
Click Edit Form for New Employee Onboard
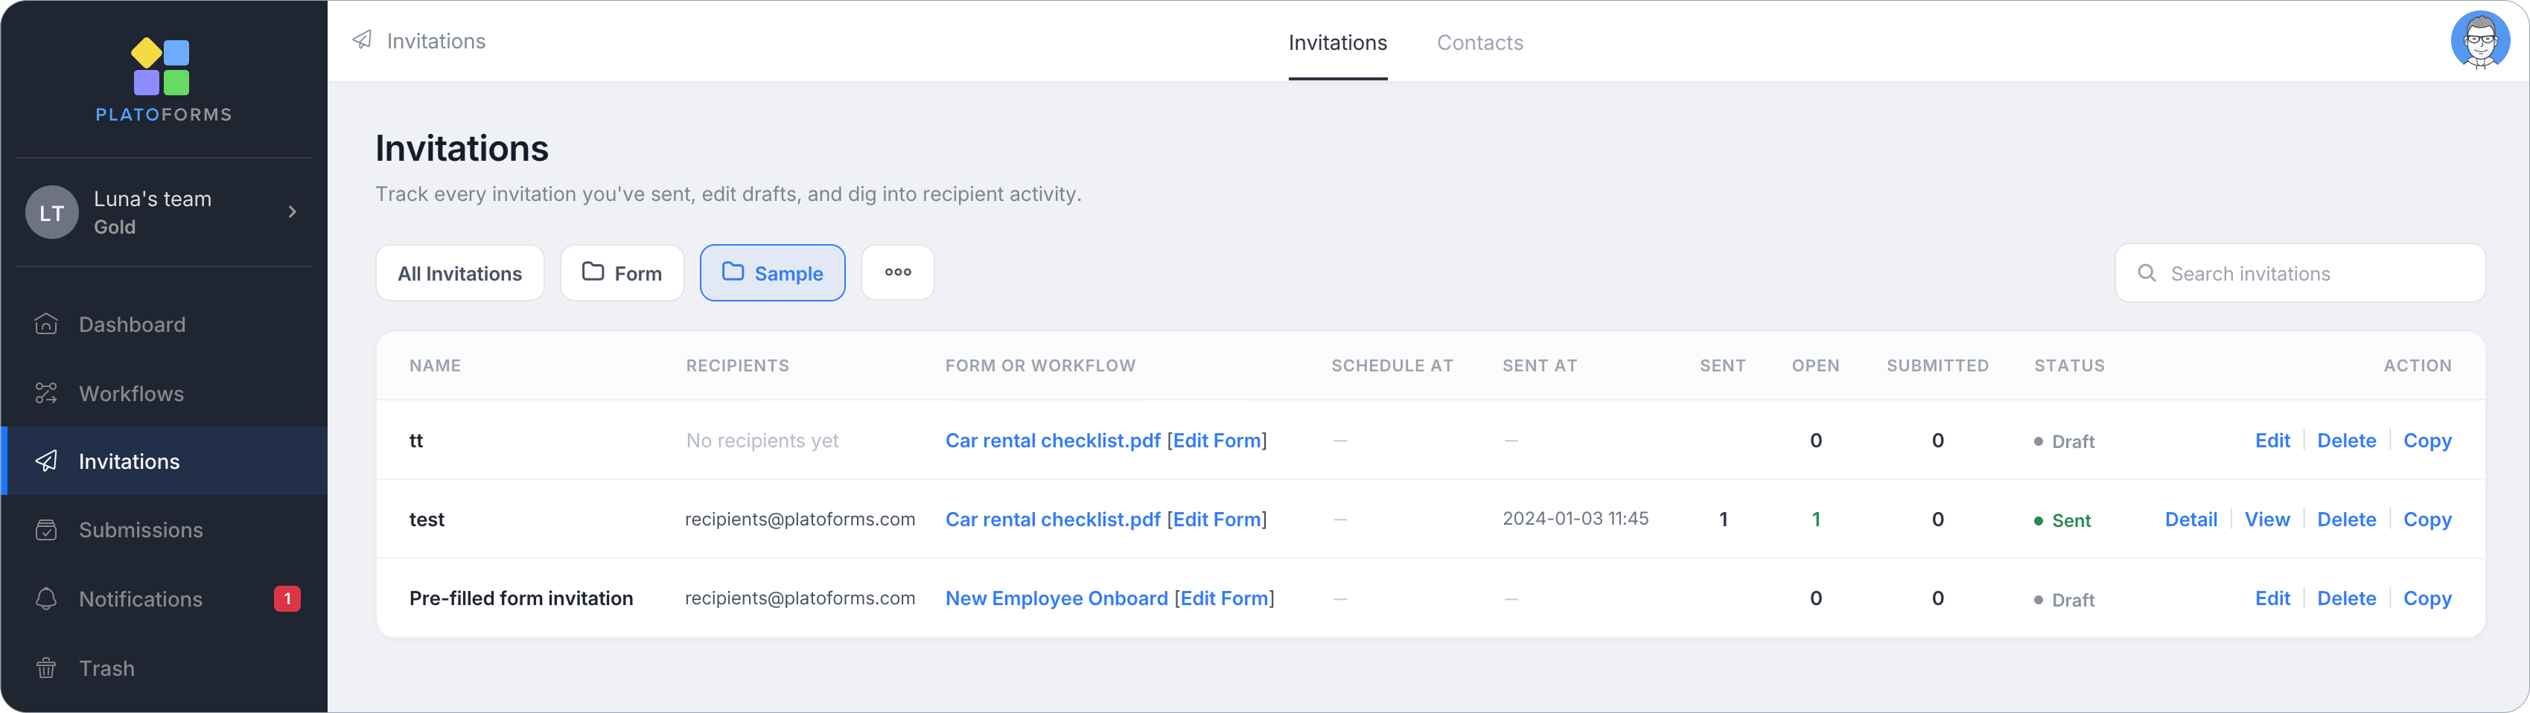[x=1225, y=598]
